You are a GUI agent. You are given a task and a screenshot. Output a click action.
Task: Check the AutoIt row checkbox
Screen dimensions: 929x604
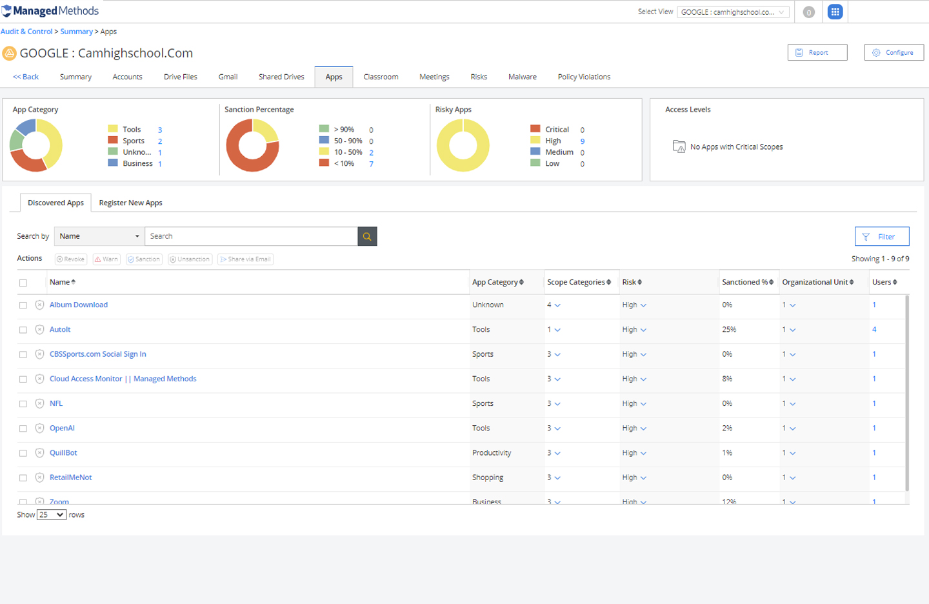[23, 330]
